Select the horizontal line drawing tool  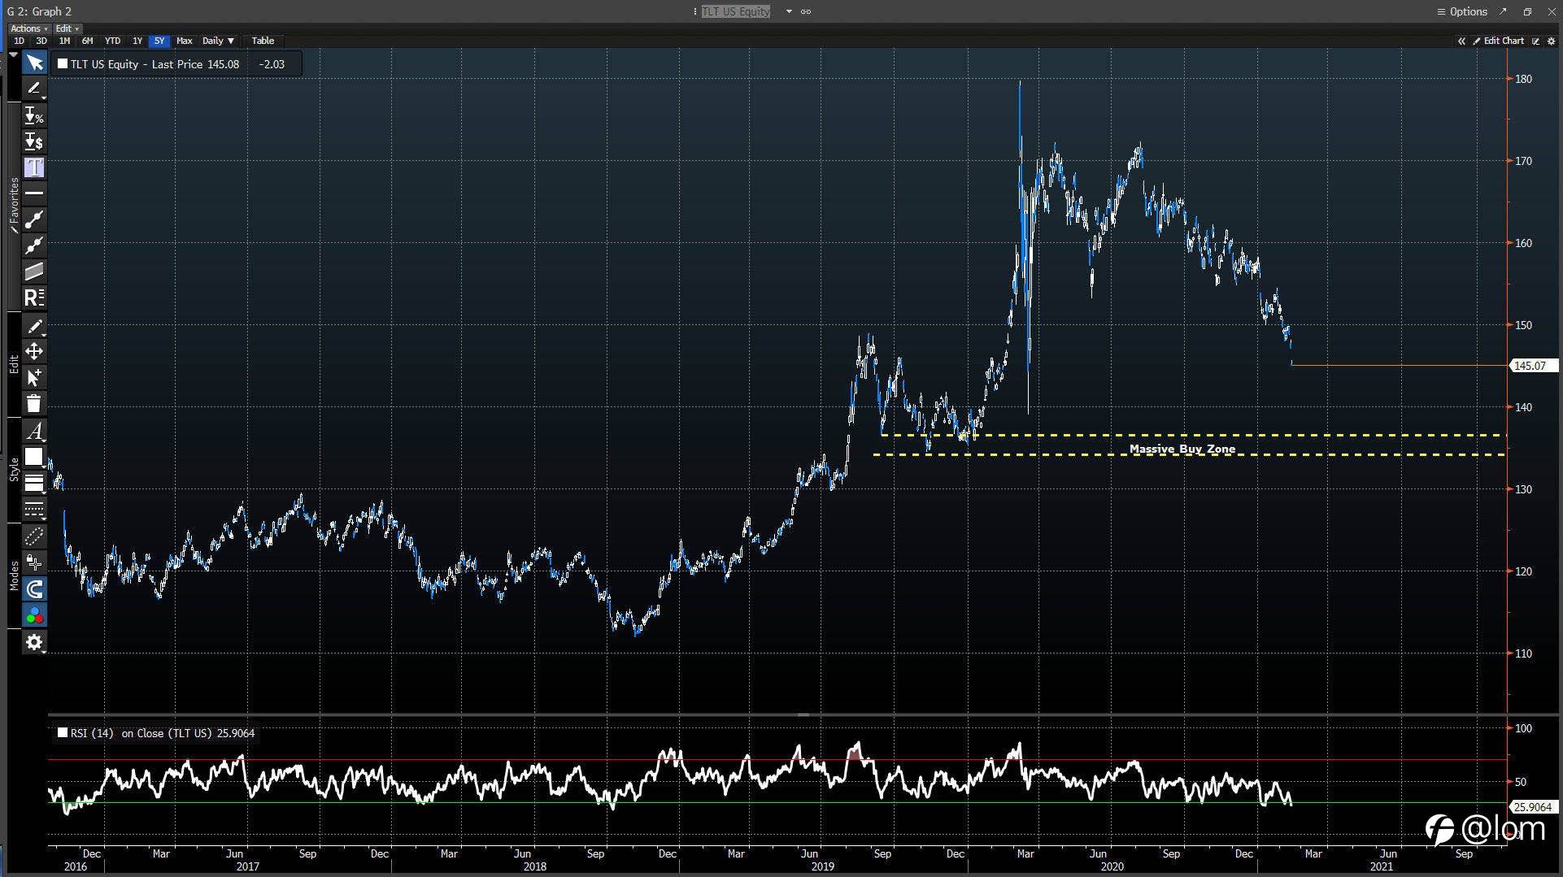34,193
